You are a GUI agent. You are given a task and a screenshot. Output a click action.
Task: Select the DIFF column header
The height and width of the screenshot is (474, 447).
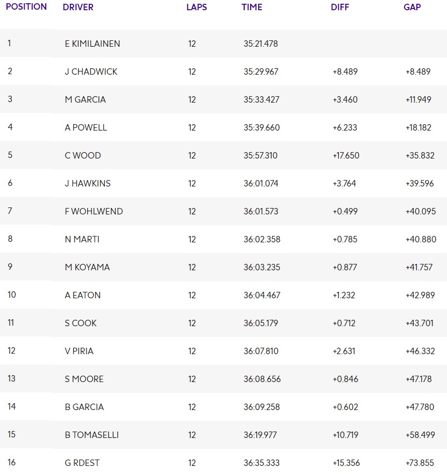point(340,8)
